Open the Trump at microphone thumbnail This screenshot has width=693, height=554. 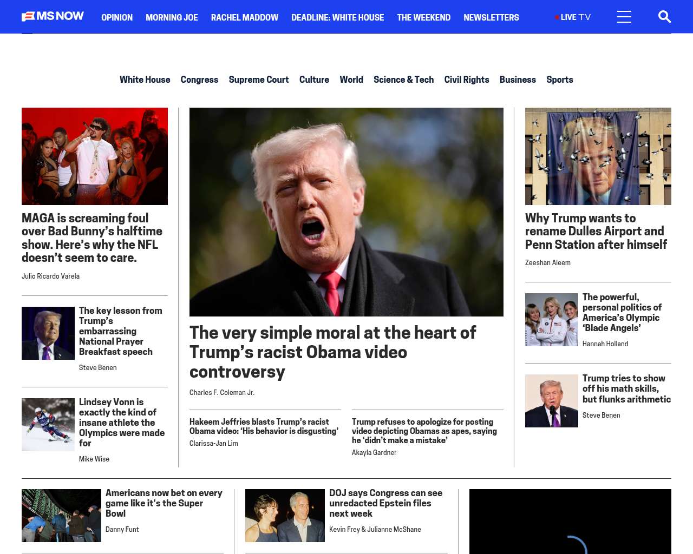(x=552, y=401)
